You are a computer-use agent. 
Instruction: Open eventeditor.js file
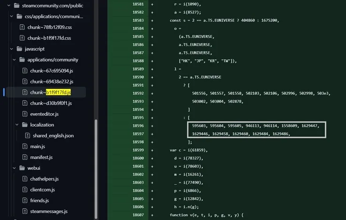click(45, 114)
